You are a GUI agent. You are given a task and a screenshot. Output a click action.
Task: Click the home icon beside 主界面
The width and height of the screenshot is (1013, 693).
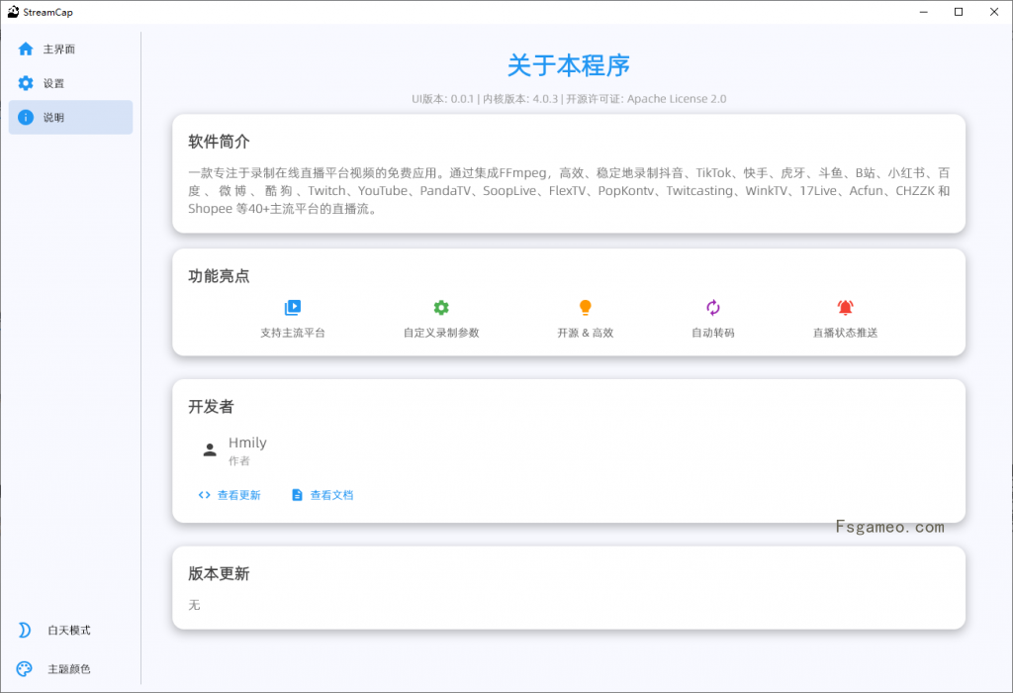pos(26,49)
